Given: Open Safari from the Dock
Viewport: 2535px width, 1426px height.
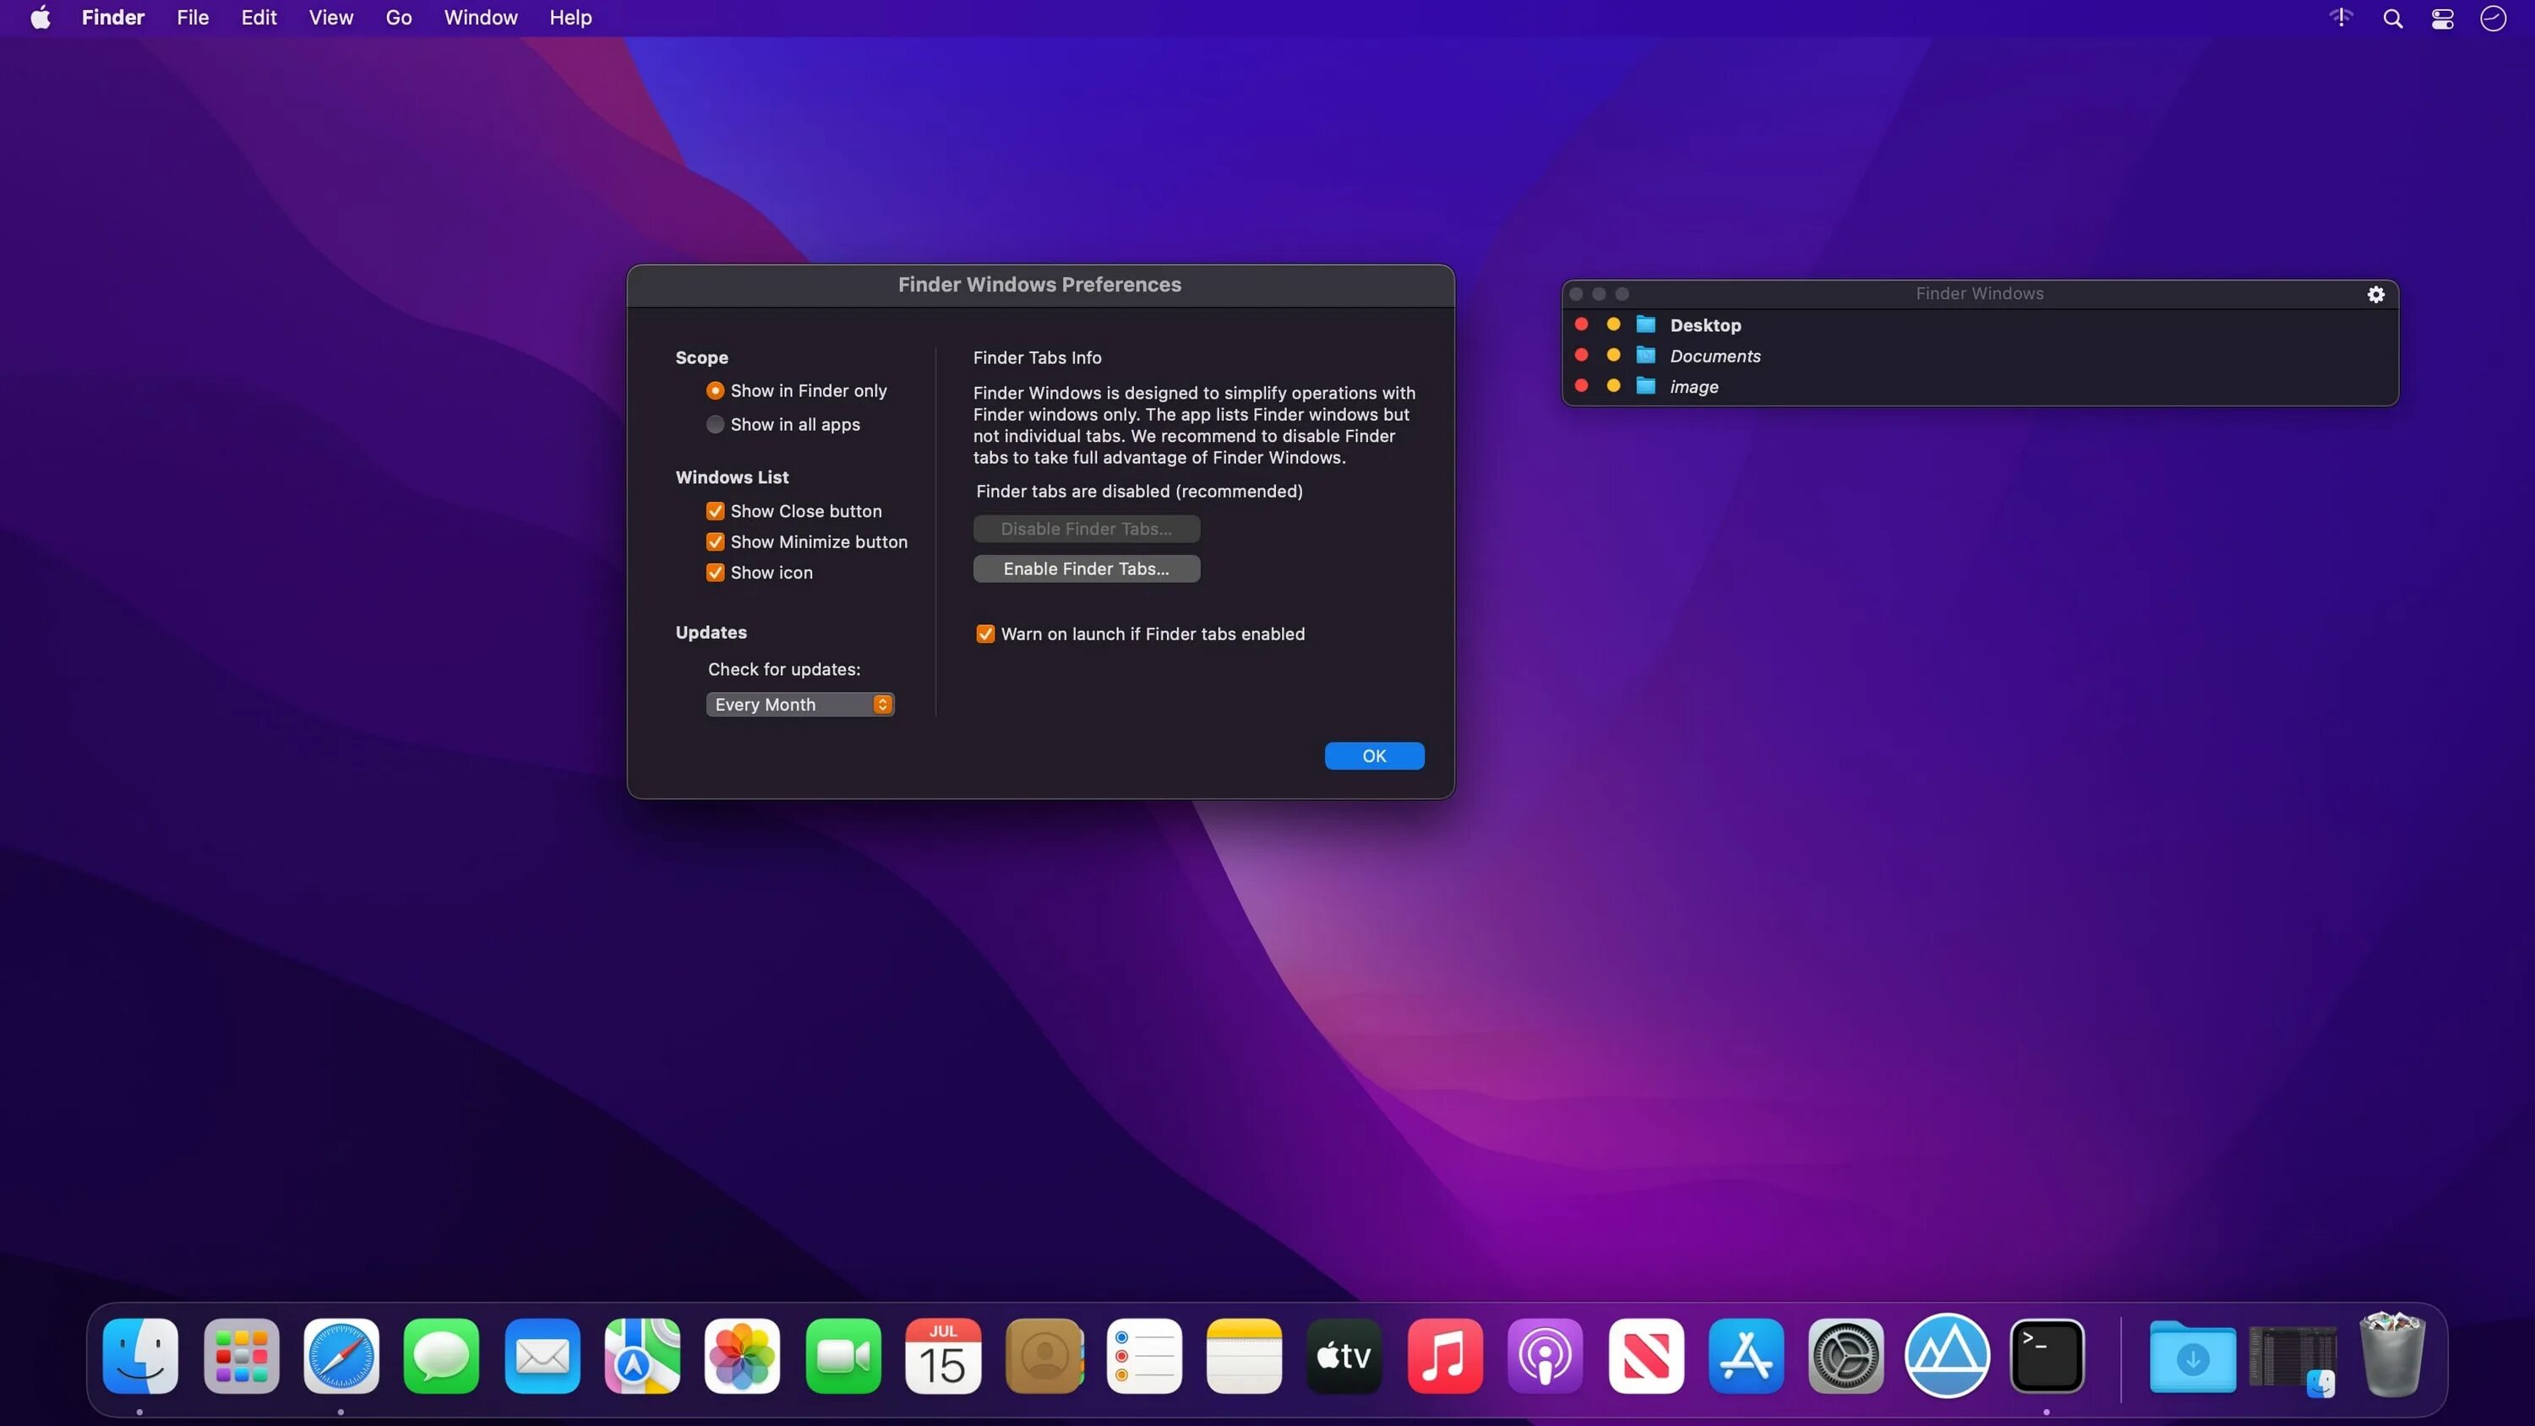Looking at the screenshot, I should tap(341, 1356).
